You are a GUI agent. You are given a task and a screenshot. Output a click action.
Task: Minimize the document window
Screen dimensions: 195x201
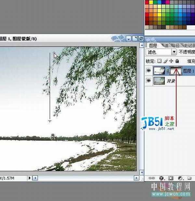click(x=129, y=39)
